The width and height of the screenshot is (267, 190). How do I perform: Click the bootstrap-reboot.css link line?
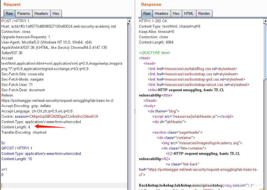(x=199, y=85)
